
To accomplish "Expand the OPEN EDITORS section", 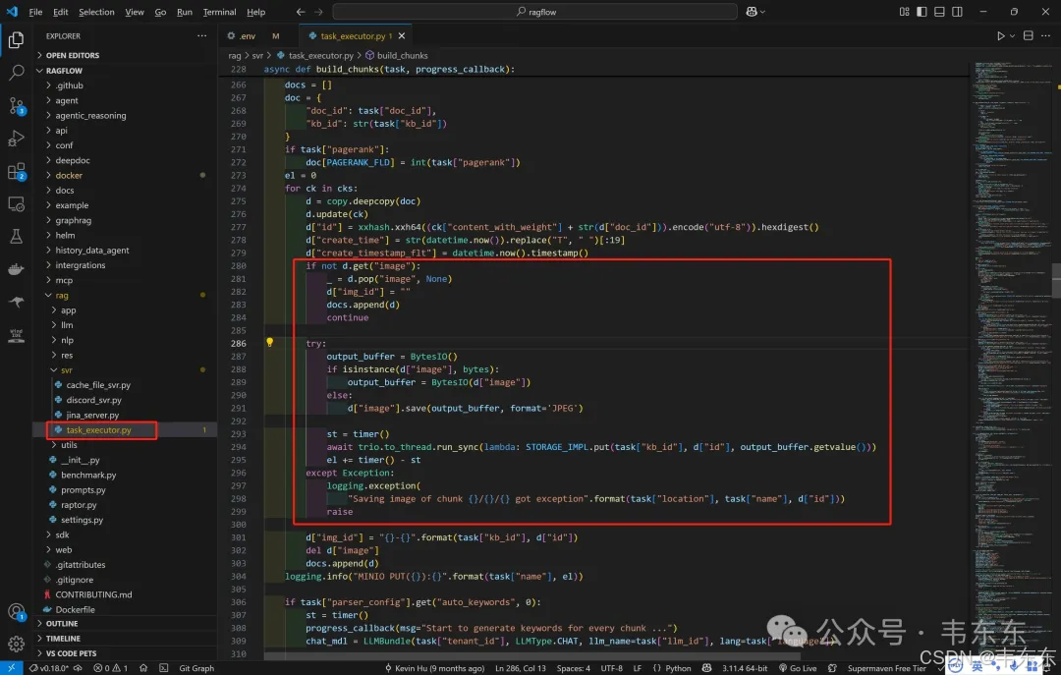I will click(126, 56).
